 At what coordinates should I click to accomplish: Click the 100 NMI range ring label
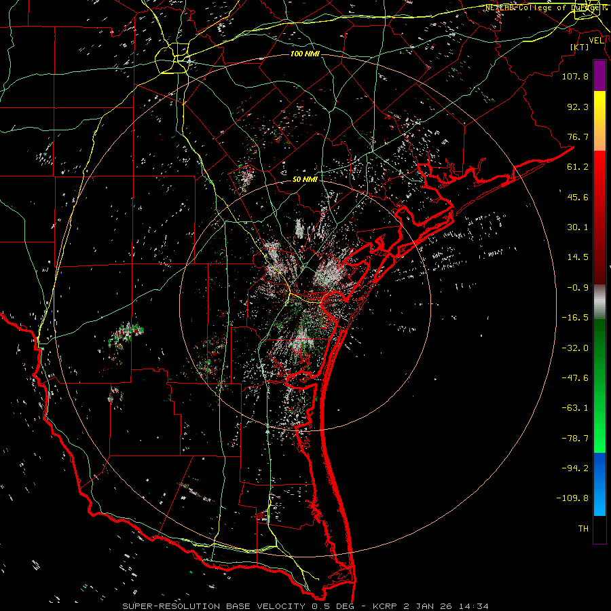click(305, 54)
